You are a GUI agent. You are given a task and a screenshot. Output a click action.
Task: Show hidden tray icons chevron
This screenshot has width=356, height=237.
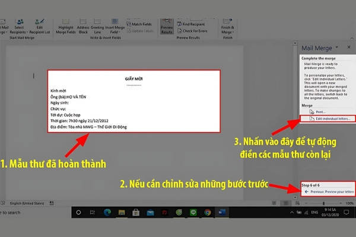click(x=292, y=213)
